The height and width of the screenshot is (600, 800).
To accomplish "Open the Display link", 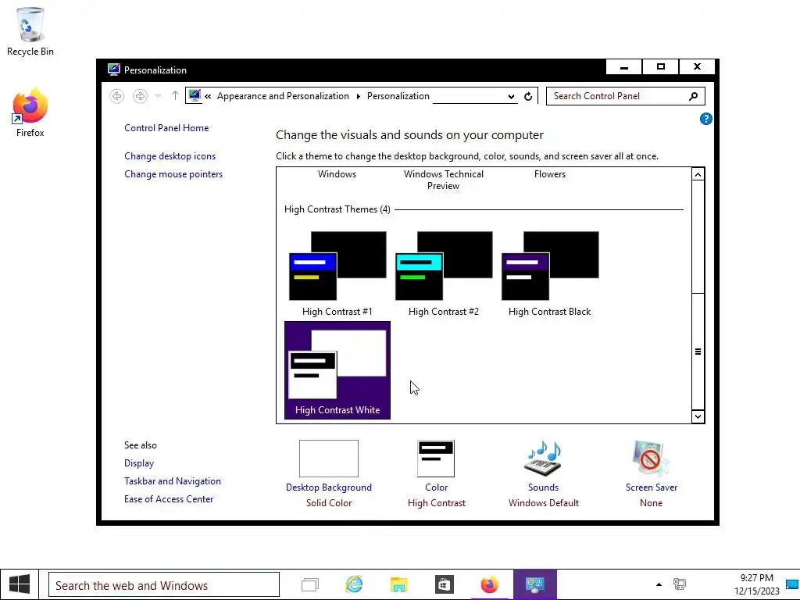I will point(139,463).
